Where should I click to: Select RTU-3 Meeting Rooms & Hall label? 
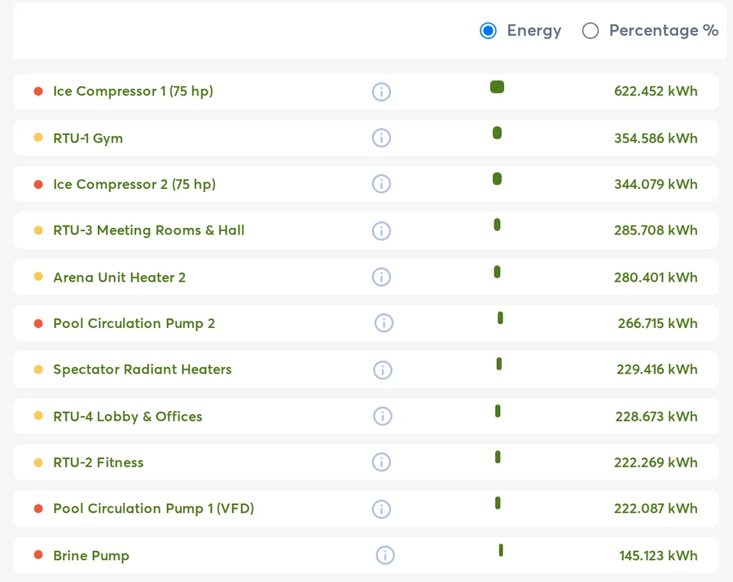pyautogui.click(x=149, y=230)
